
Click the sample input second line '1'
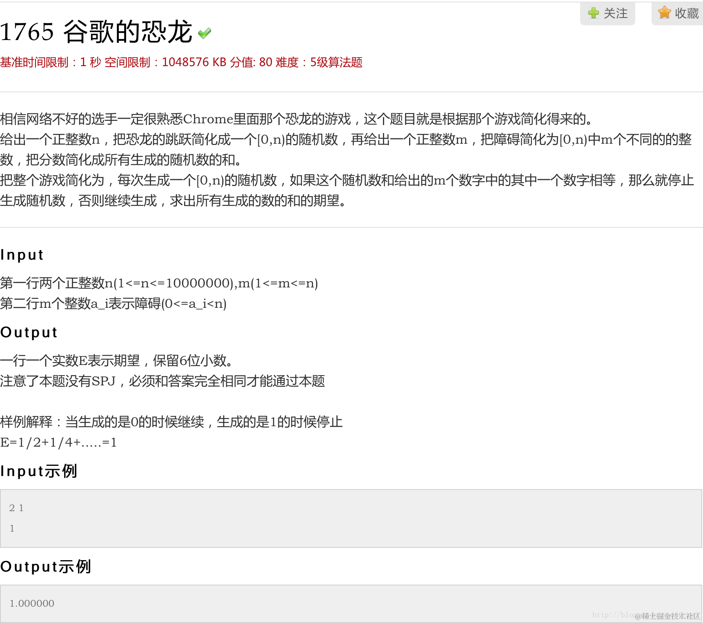(12, 528)
